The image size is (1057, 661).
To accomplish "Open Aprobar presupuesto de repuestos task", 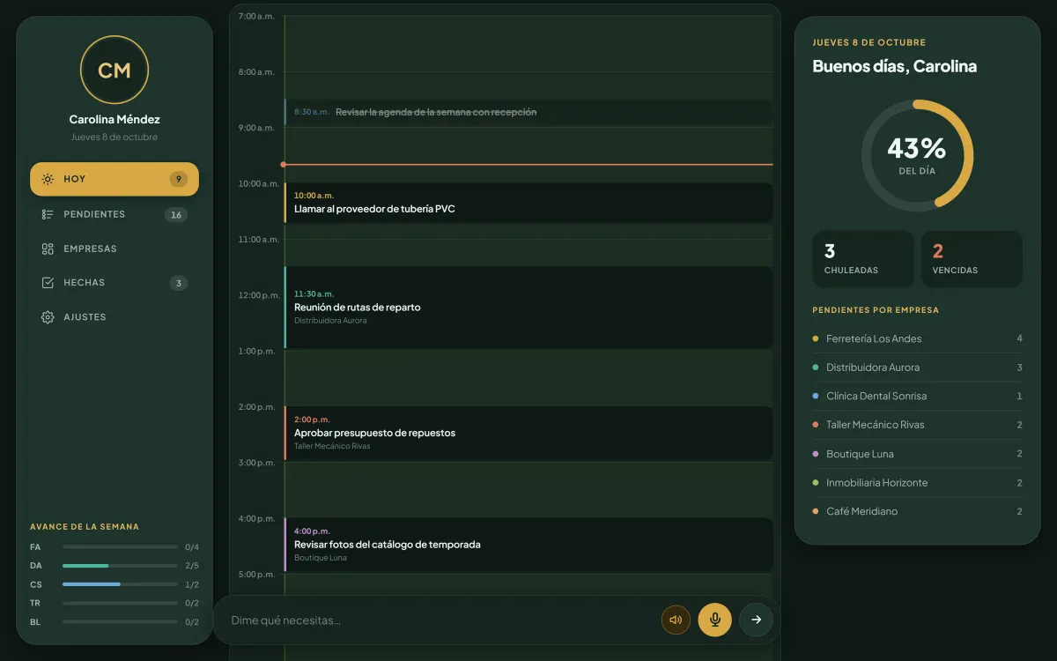I will point(528,433).
